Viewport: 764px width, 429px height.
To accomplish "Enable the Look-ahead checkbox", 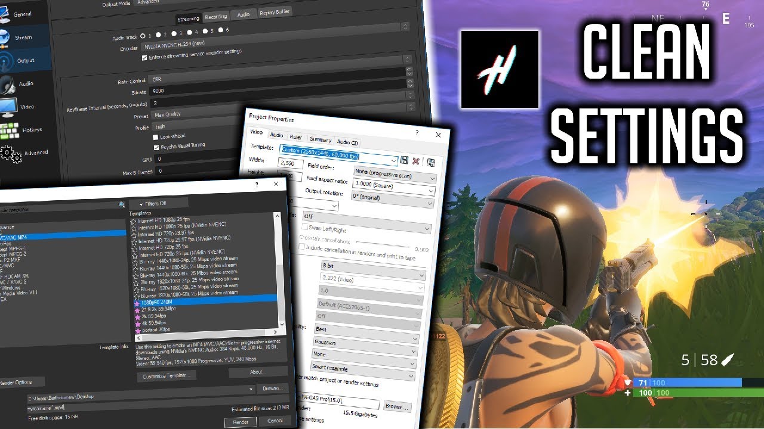I will (x=156, y=137).
